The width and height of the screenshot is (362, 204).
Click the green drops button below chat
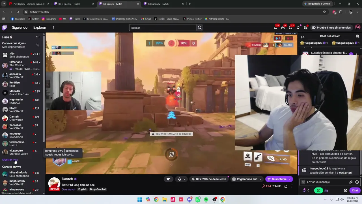coord(318,190)
